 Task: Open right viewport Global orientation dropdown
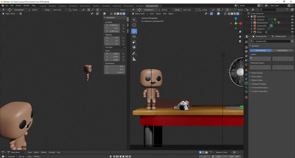click(204, 10)
